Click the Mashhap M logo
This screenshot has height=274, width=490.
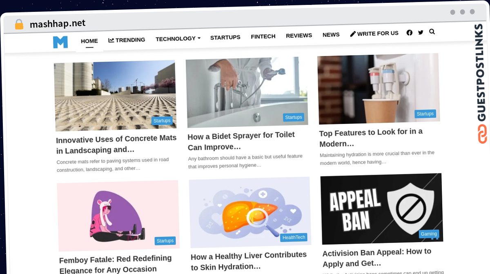pyautogui.click(x=60, y=42)
